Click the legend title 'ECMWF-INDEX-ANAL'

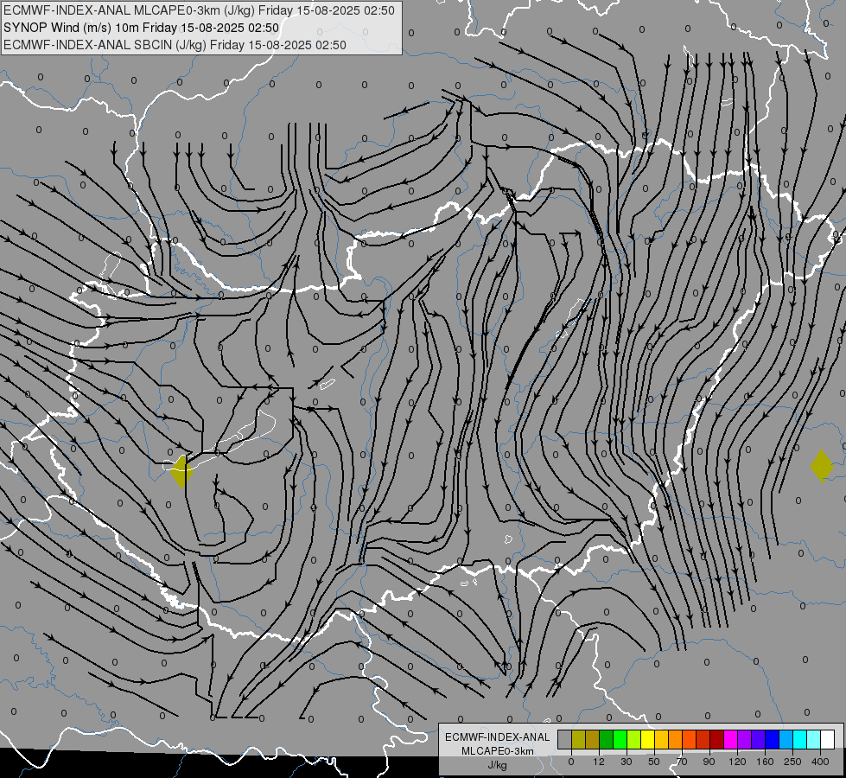click(x=498, y=737)
